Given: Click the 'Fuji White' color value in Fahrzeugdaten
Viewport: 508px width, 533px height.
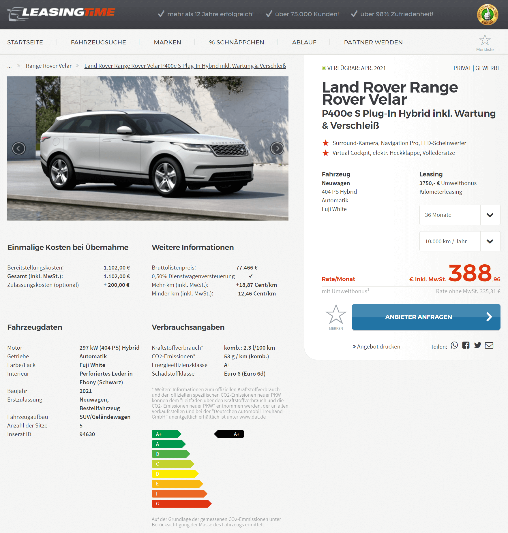Looking at the screenshot, I should pos(92,365).
